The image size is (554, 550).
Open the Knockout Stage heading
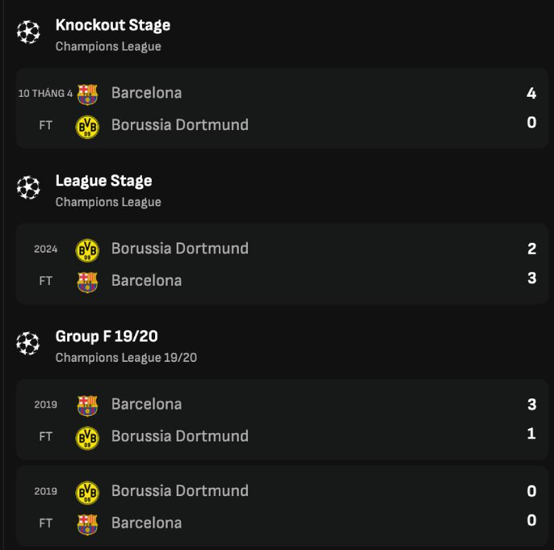[x=113, y=26]
